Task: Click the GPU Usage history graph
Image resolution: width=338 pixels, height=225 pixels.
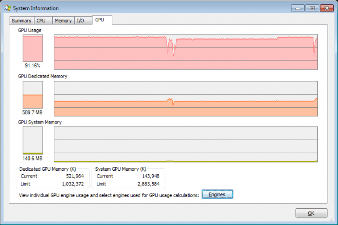Action: (185, 52)
